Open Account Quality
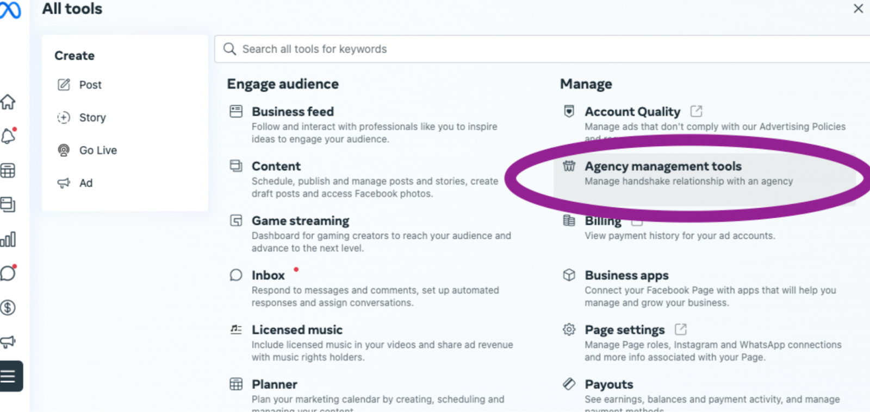Viewport: 870px width, 412px height. coord(632,112)
